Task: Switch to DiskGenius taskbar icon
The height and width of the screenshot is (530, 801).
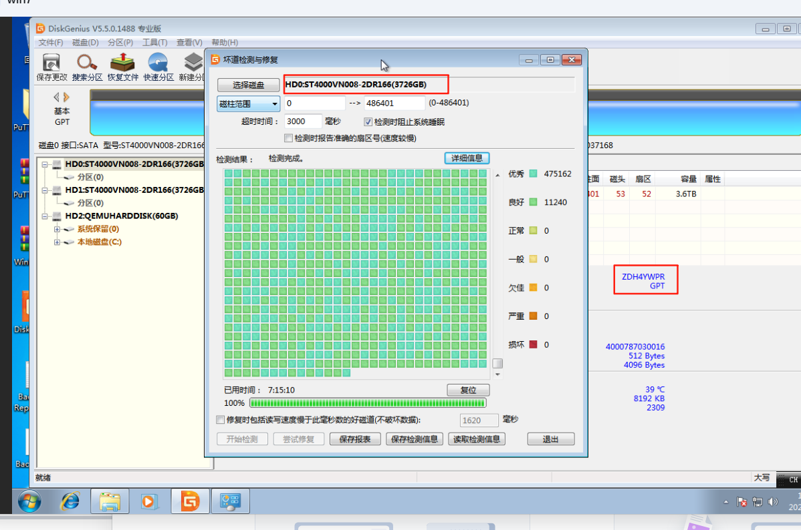Action: click(x=189, y=501)
